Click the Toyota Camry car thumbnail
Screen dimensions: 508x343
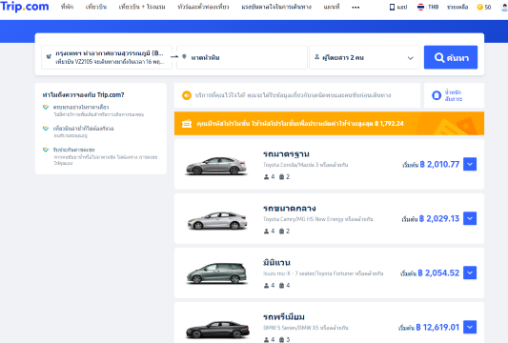click(x=217, y=220)
